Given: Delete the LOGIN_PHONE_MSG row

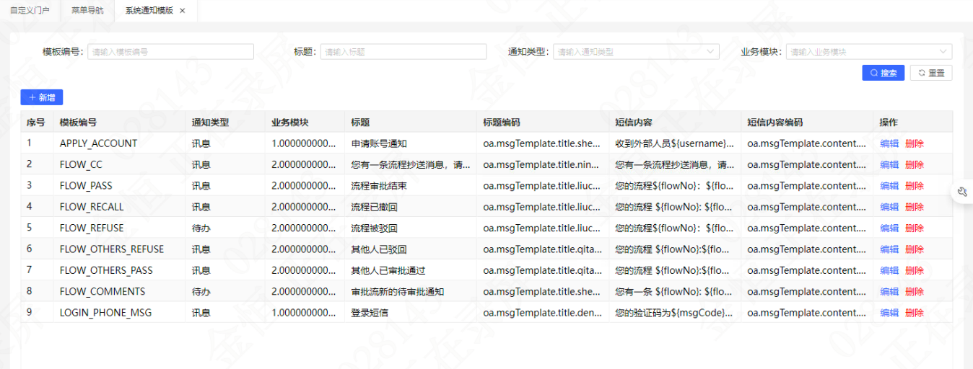Looking at the screenshot, I should (x=915, y=313).
